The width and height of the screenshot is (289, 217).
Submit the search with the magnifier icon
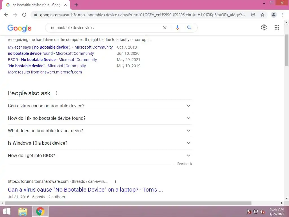pyautogui.click(x=189, y=28)
